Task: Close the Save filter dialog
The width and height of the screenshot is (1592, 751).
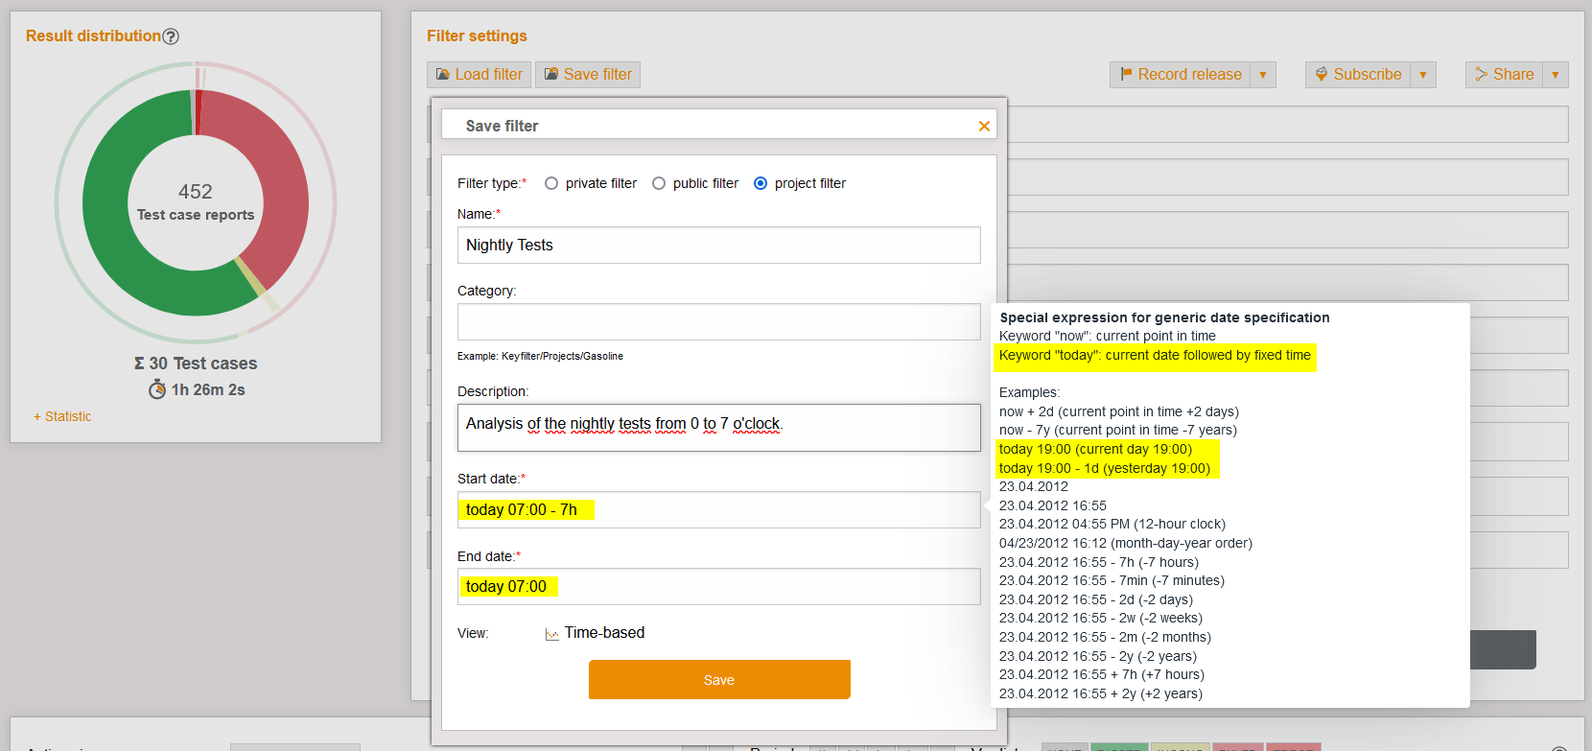Action: 984,127
